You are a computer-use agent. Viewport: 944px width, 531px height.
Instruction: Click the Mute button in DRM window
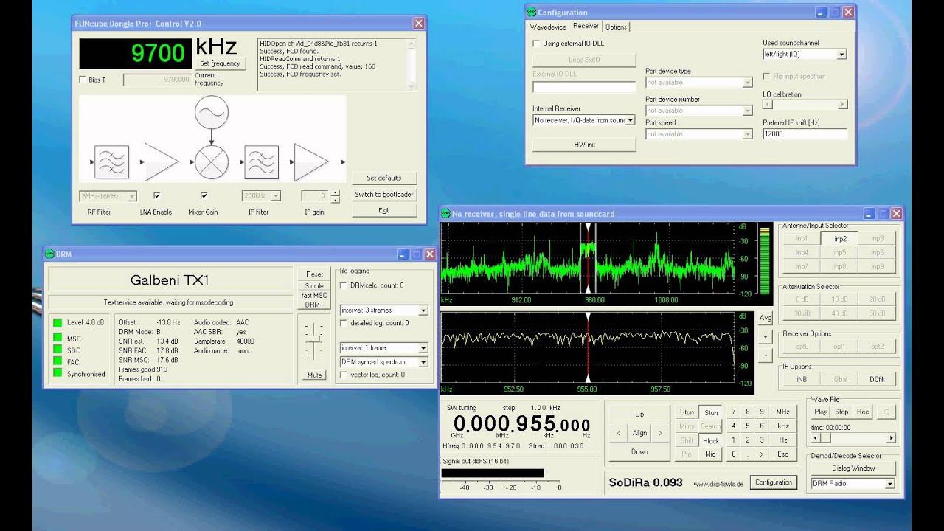click(x=315, y=375)
